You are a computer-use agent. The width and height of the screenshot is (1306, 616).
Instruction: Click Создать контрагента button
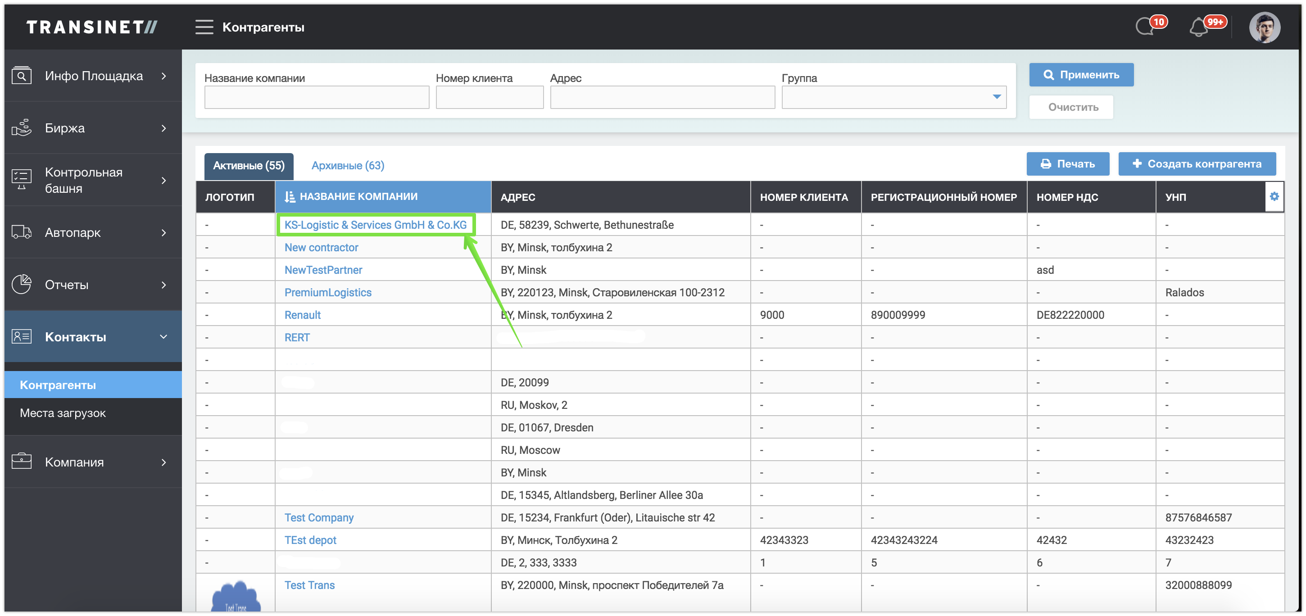tap(1197, 164)
